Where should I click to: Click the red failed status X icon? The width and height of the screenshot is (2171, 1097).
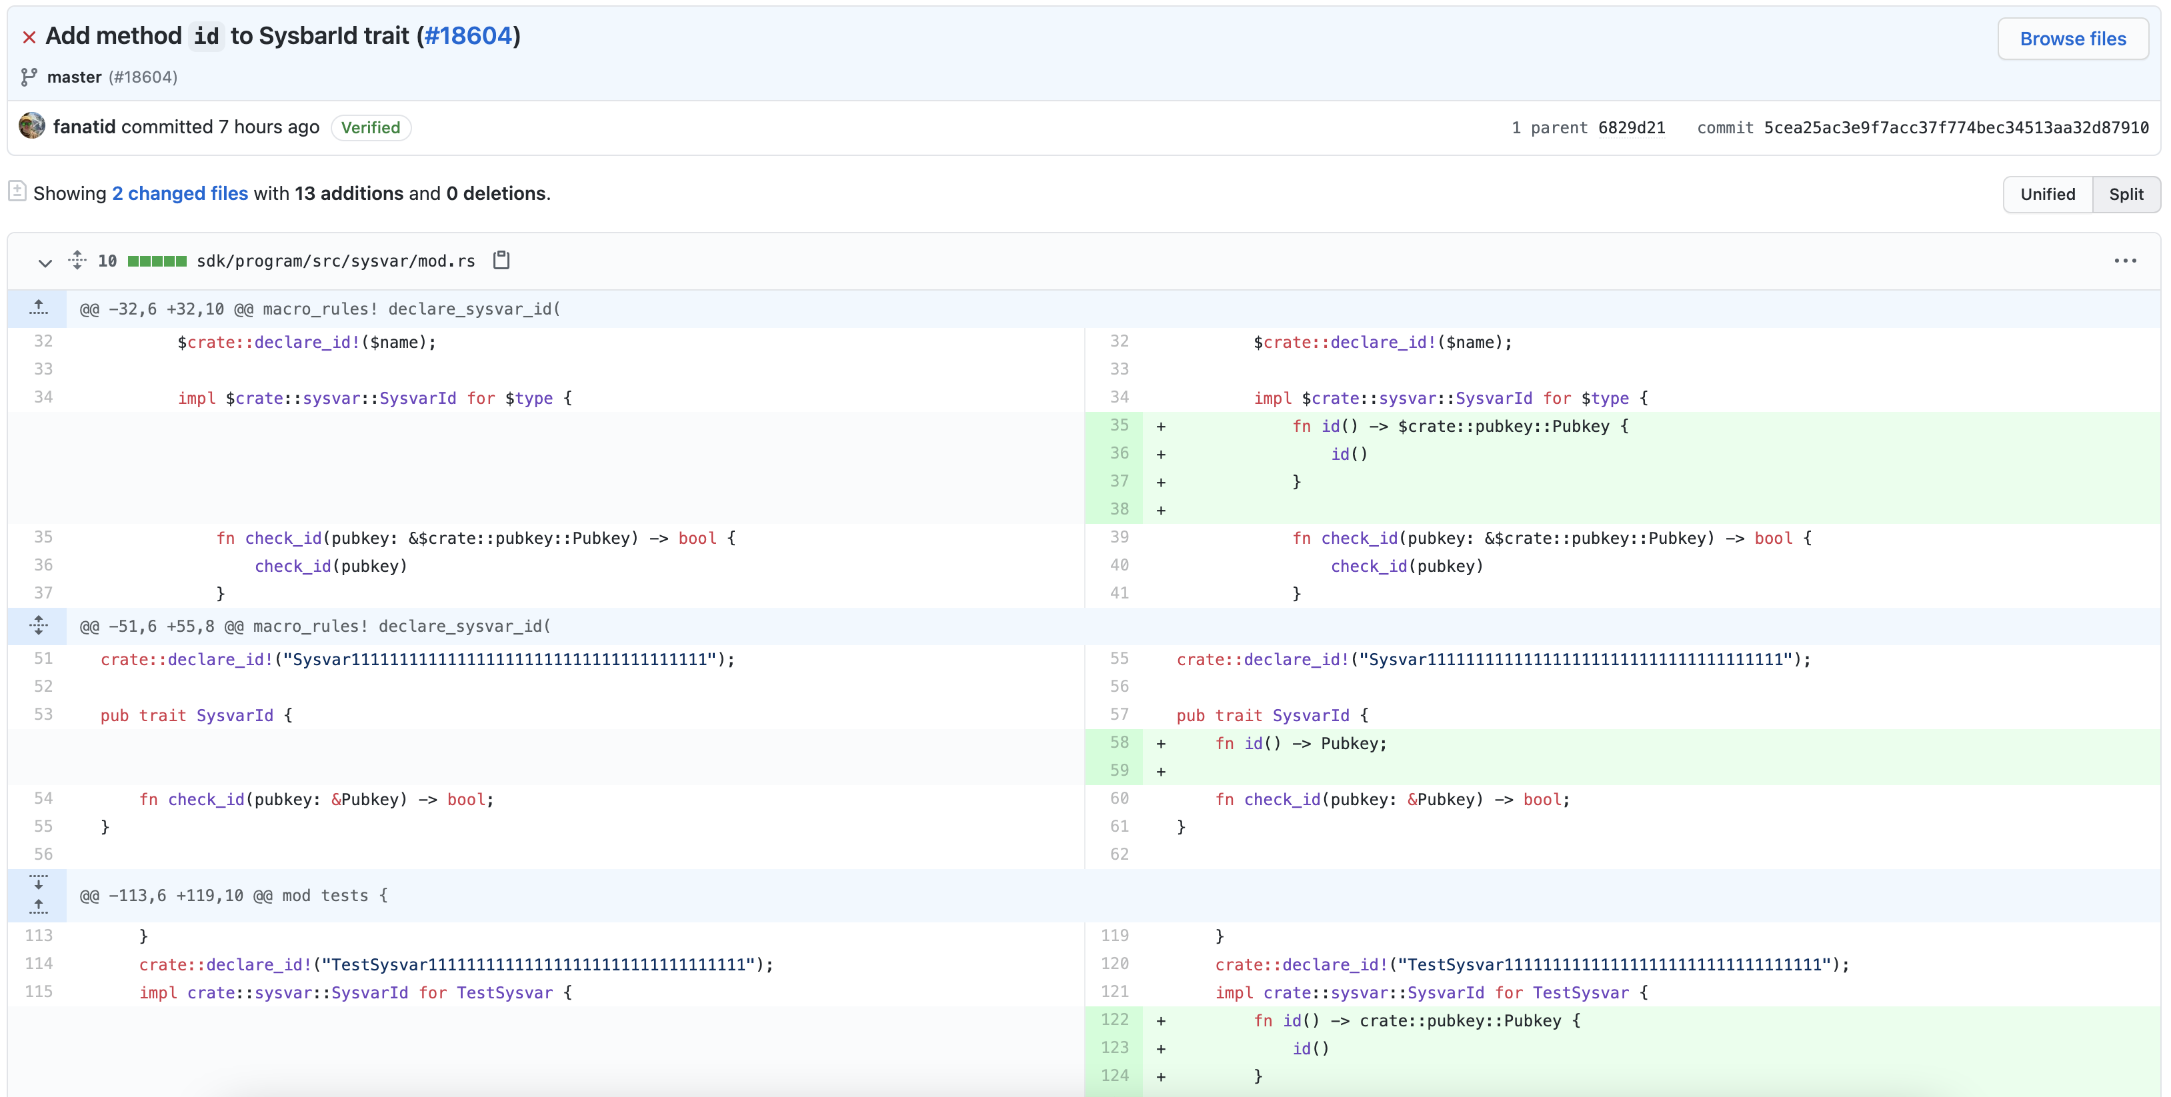tap(29, 37)
